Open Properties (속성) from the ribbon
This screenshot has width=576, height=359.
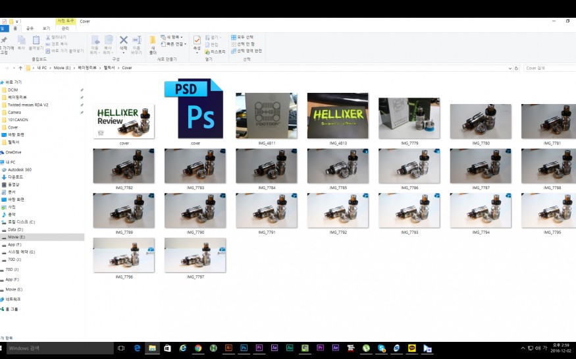[197, 43]
